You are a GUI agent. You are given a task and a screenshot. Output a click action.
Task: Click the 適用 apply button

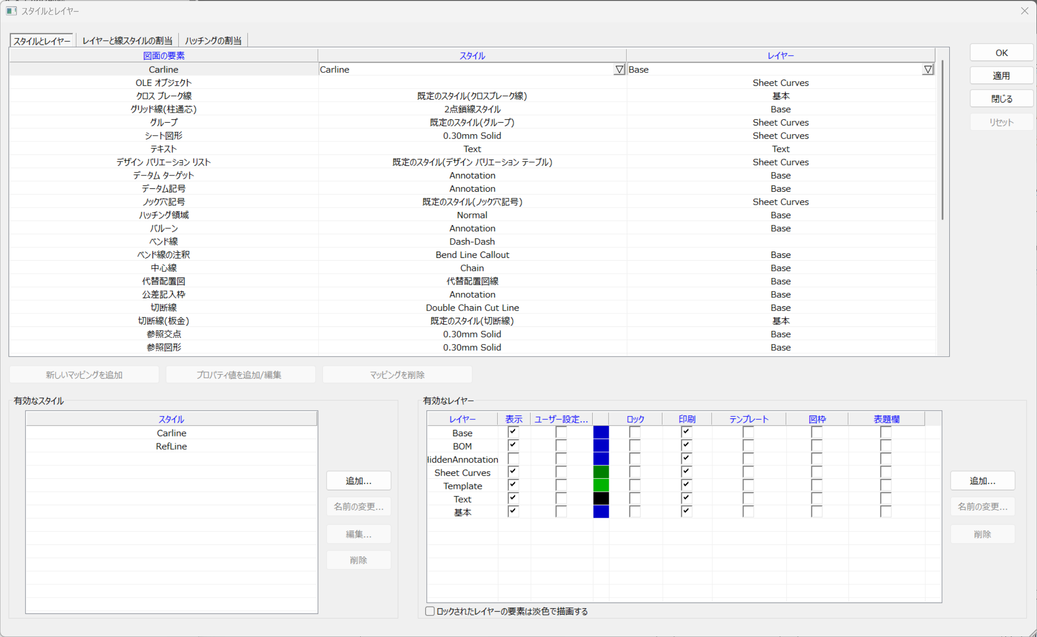coord(1001,76)
